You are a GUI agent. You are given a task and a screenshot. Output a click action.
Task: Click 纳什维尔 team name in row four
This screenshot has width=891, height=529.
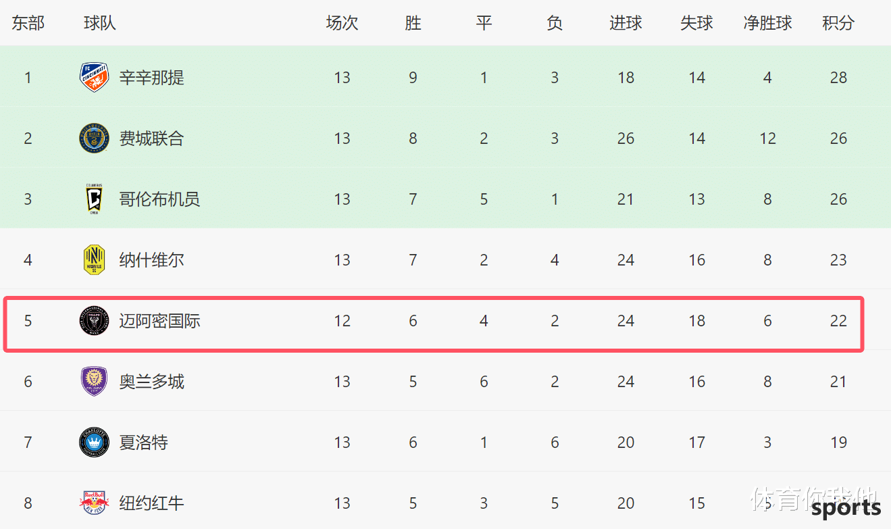[x=151, y=260]
